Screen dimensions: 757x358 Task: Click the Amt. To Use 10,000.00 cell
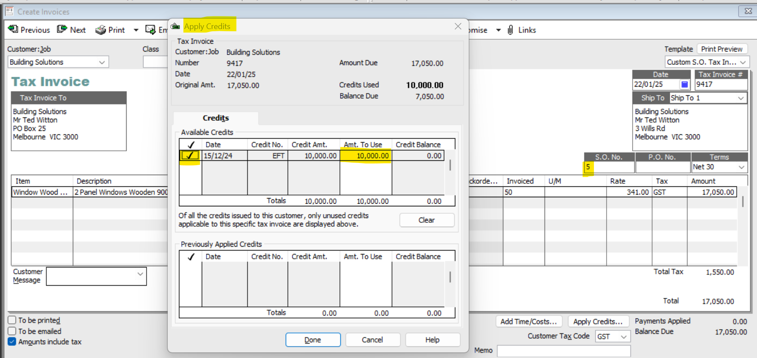coord(366,156)
